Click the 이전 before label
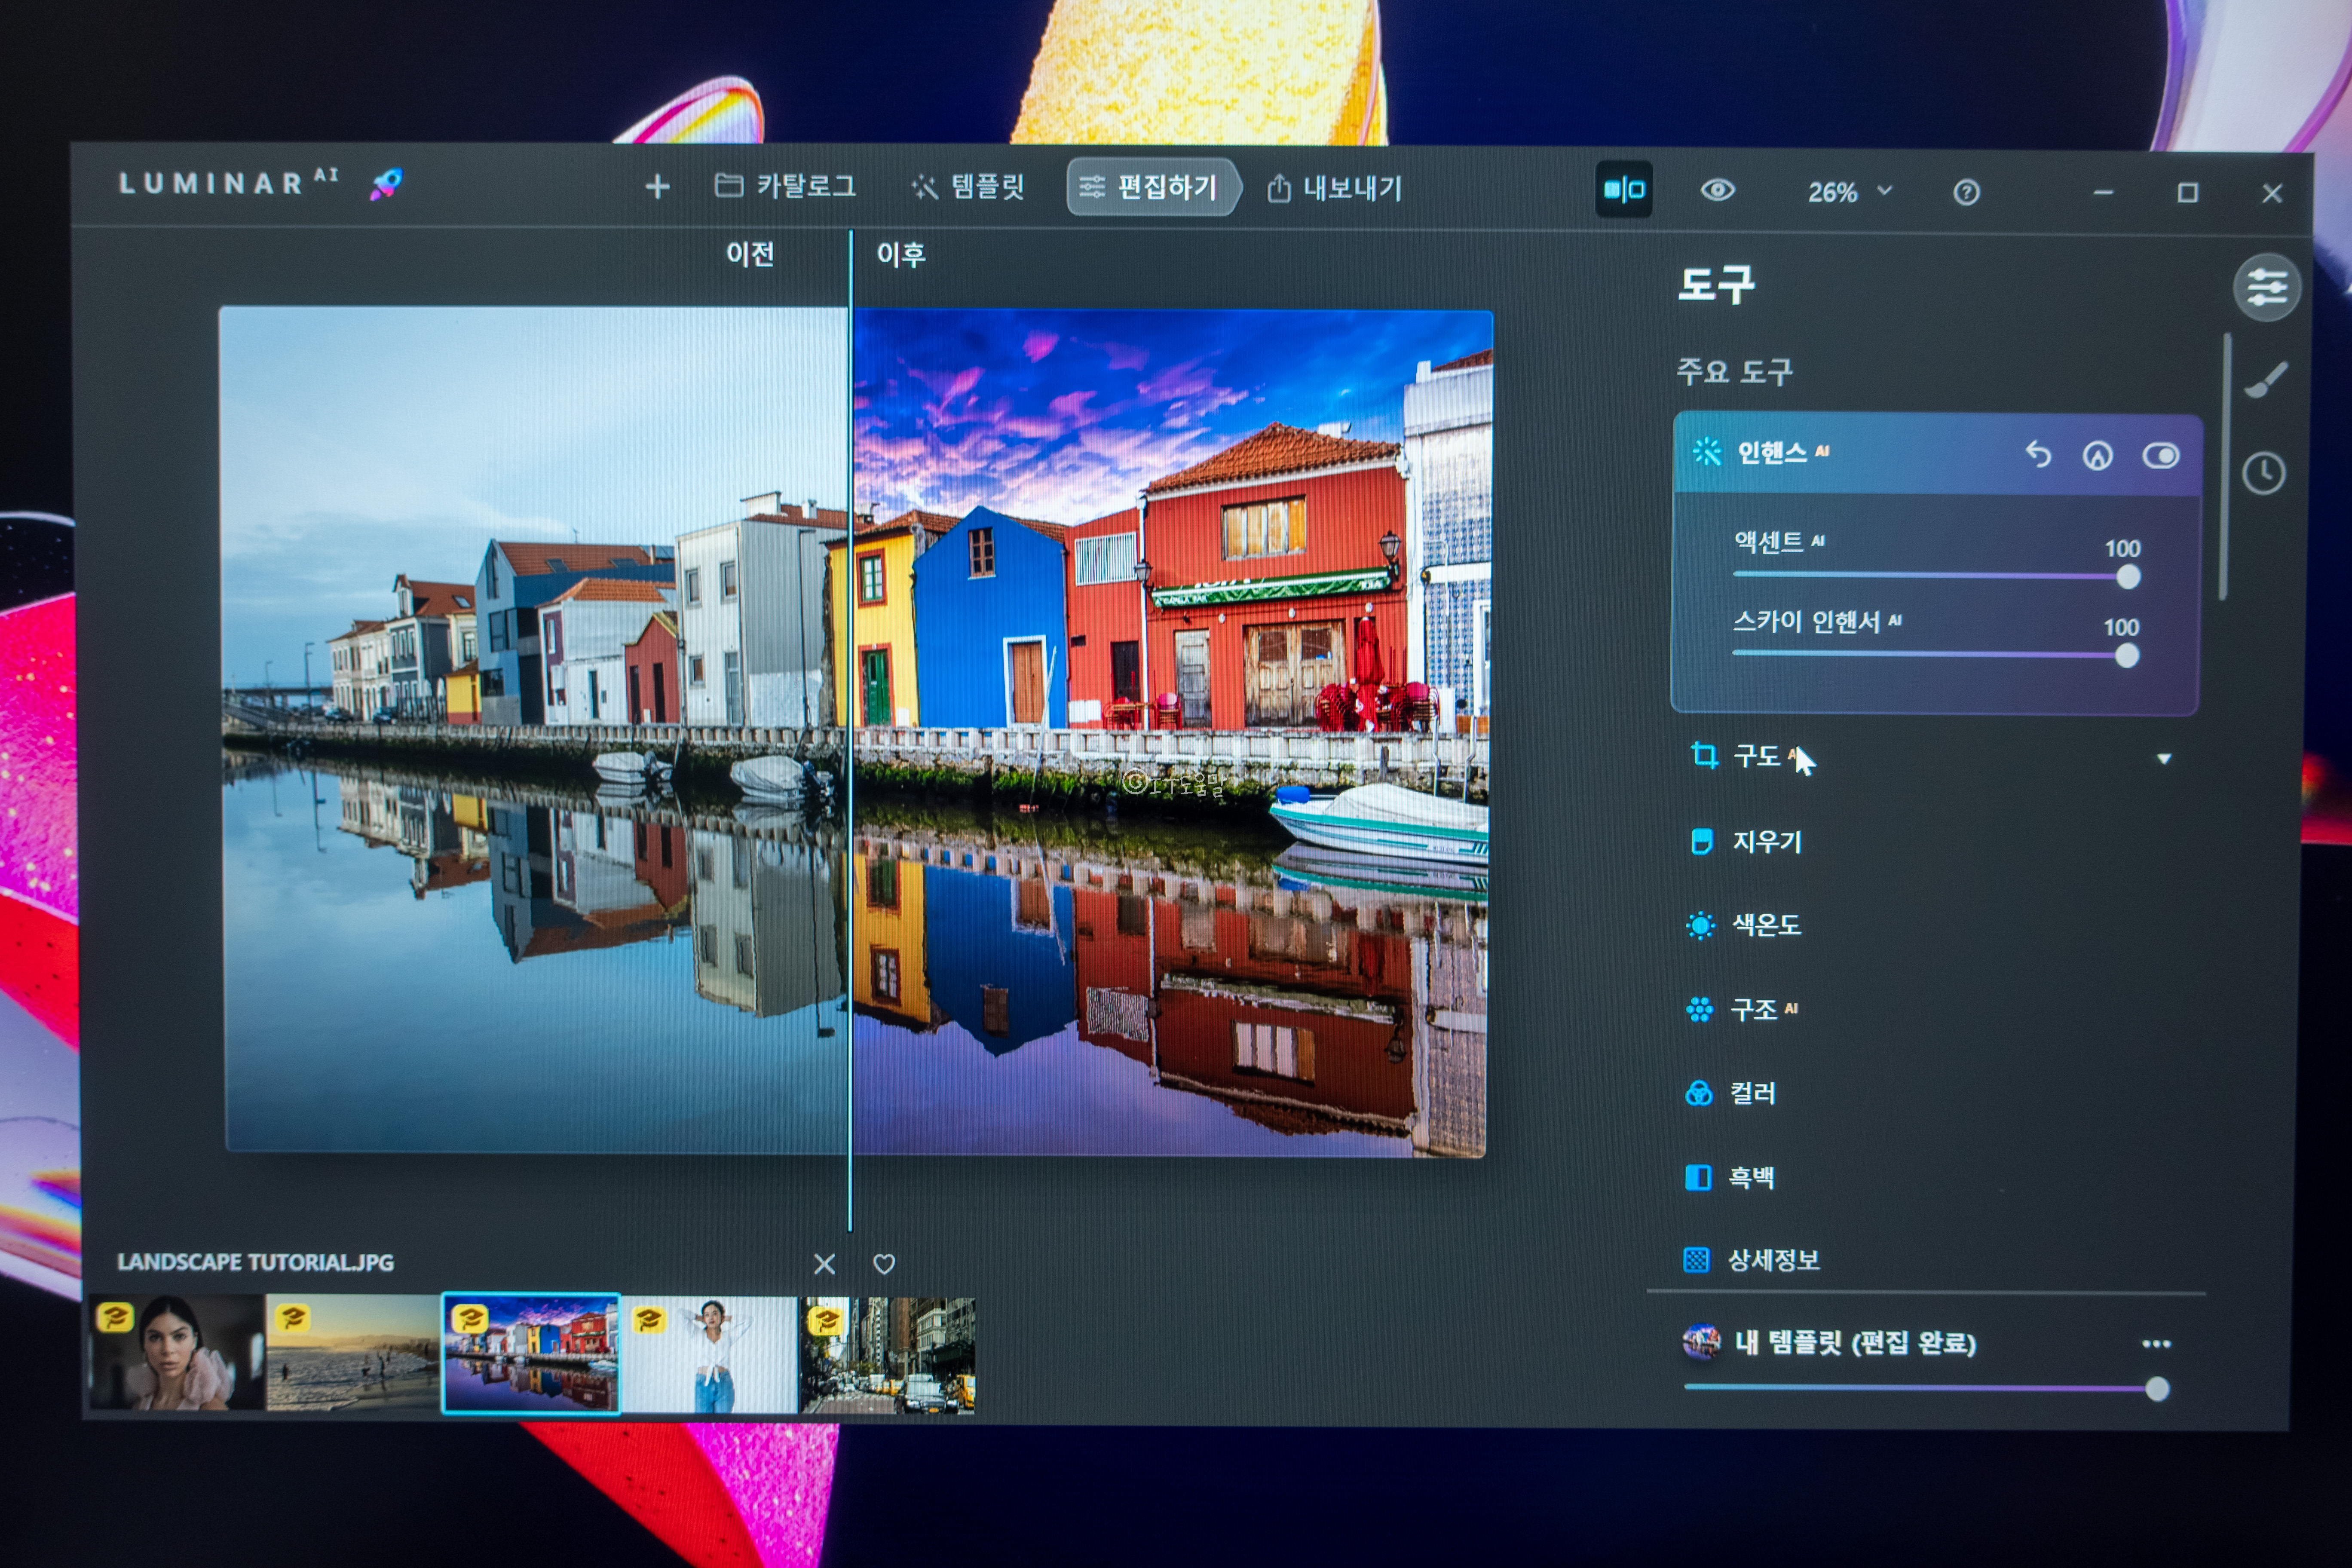 coord(750,254)
